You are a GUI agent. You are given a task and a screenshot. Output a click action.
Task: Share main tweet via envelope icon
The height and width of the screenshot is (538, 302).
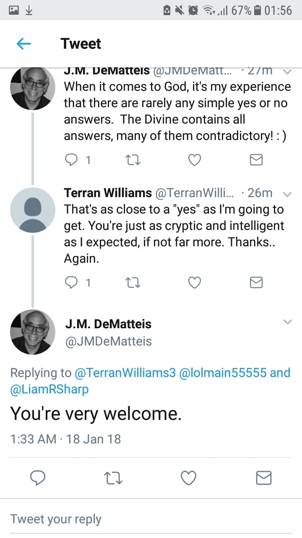(263, 478)
